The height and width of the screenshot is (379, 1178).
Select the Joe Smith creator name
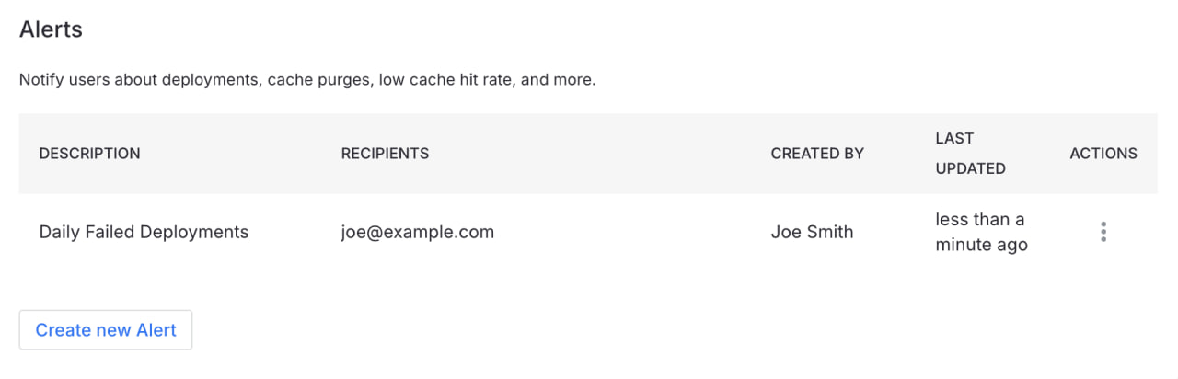(812, 232)
